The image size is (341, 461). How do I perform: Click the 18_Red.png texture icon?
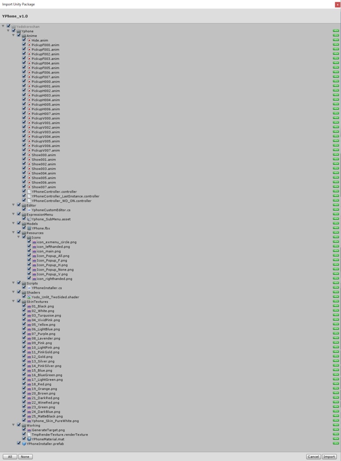coord(29,384)
